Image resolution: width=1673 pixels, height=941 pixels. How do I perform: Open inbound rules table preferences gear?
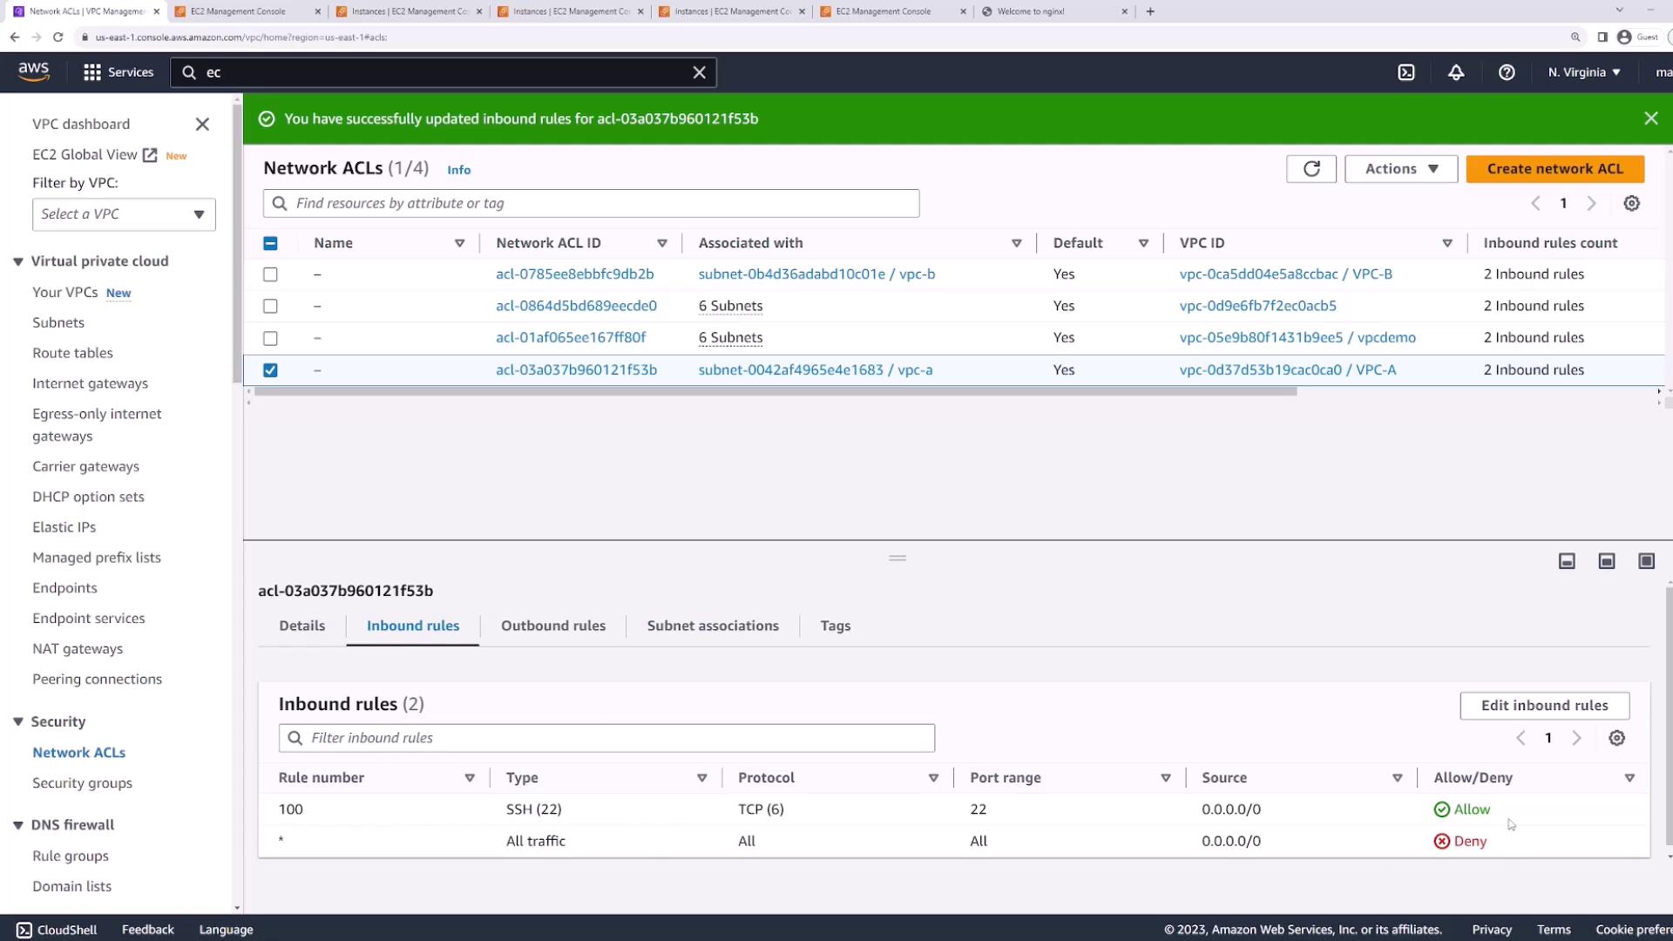[x=1617, y=738]
